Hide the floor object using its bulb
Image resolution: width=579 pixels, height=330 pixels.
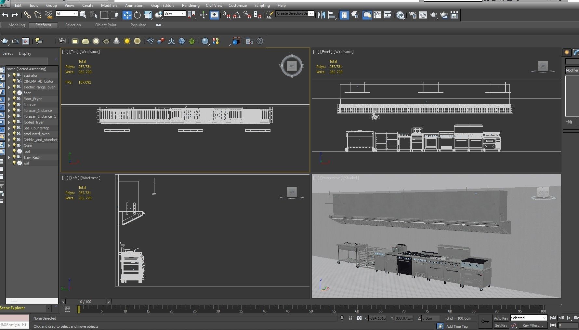point(14,93)
